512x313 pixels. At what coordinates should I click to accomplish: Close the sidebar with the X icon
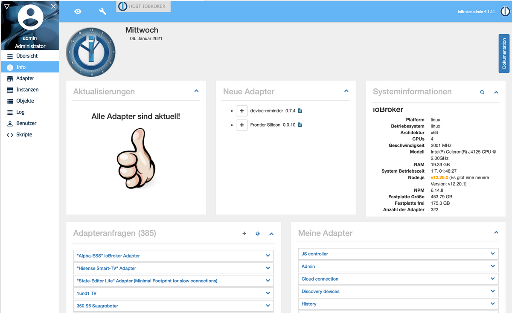tap(53, 6)
